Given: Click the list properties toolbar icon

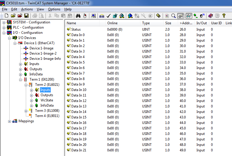Looking at the screenshot, I should [167, 16].
